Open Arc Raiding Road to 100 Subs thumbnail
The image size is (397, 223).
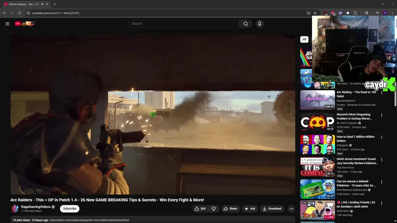pos(317,100)
